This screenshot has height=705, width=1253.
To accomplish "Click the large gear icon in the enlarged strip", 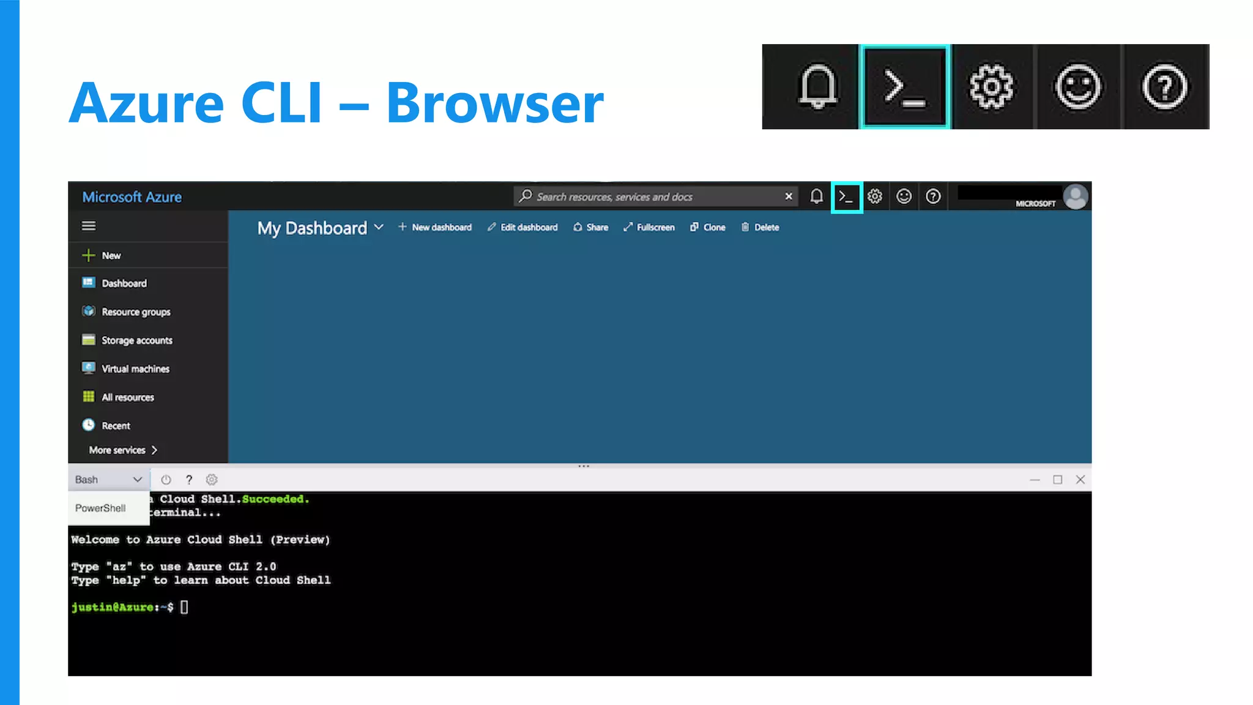I will (991, 87).
